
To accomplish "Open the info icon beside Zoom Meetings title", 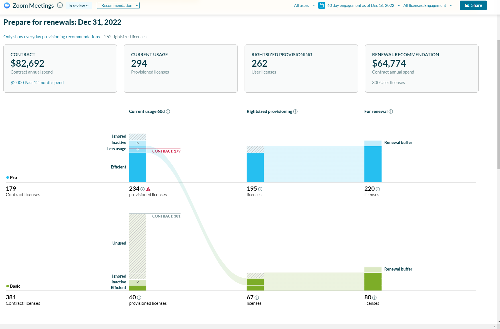I will click(60, 5).
